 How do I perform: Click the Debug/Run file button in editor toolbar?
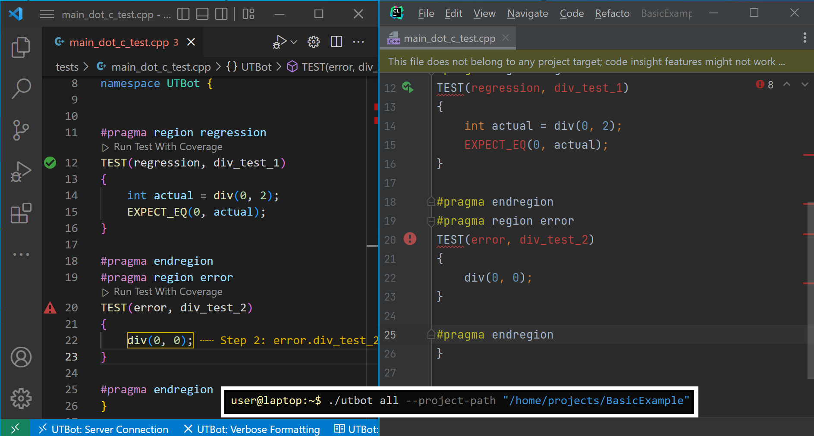coord(280,42)
